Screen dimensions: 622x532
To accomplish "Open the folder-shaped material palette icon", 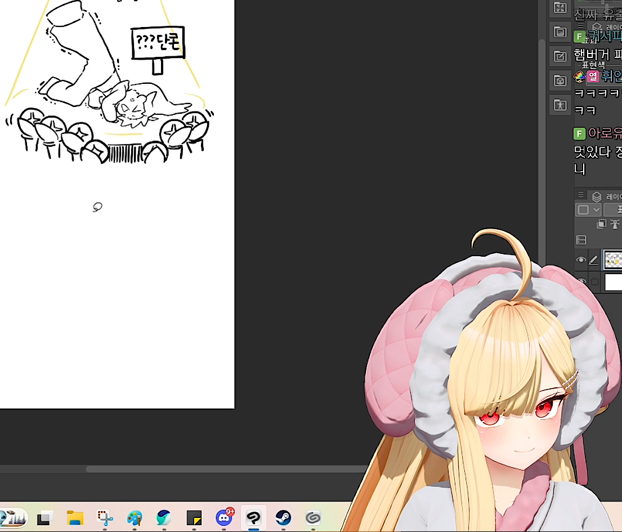I will click(x=560, y=32).
